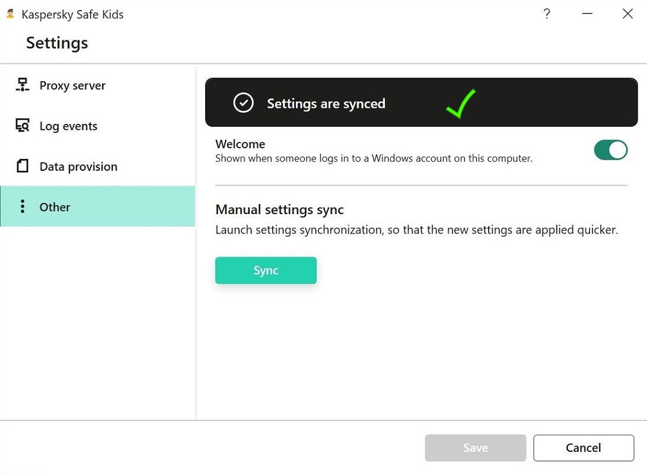Minimize the Safe Kids settings window
This screenshot has width=647, height=475.
(x=587, y=14)
